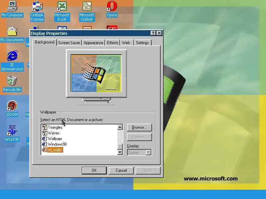The width and height of the screenshot is (266, 199).
Task: Click the help question mark button
Action: click(x=153, y=33)
